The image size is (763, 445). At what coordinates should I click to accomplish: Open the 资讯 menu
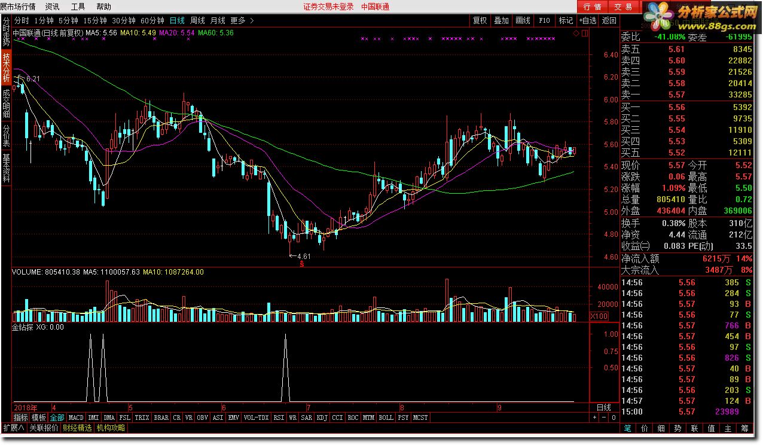(x=52, y=7)
